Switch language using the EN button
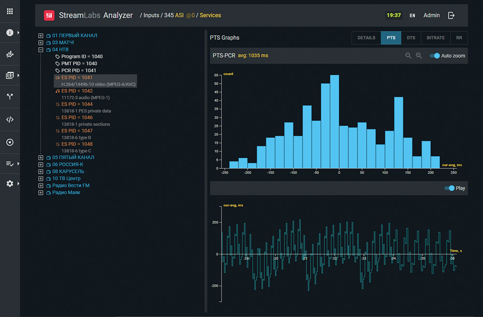Viewport: 483px width, 317px height. (412, 15)
